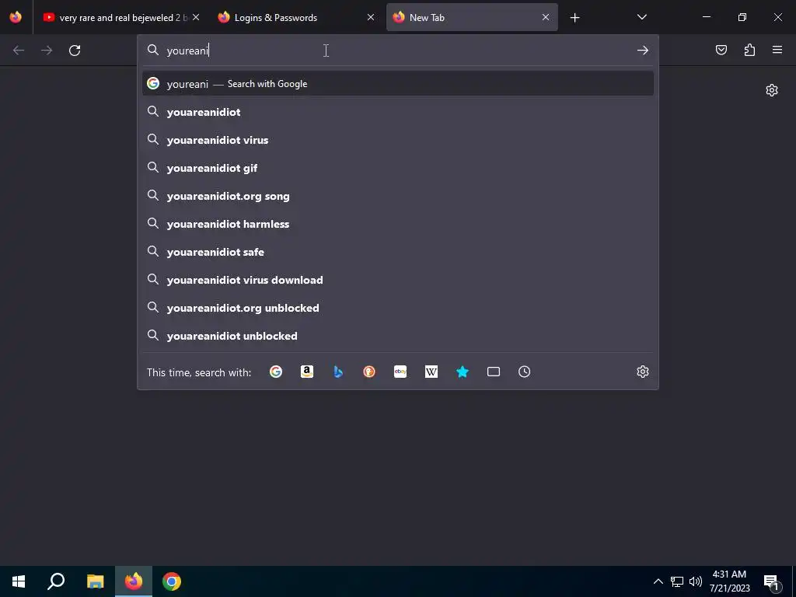
Task: Search this time with eBay icon
Action: click(x=400, y=372)
